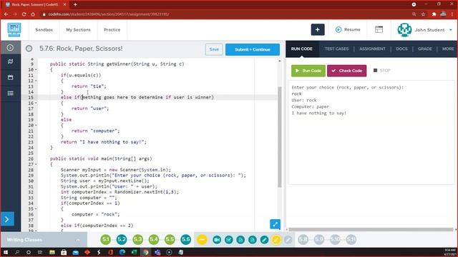This screenshot has width=458, height=257.
Task: Collapse code fold arrow on line 12
Action: (36, 81)
